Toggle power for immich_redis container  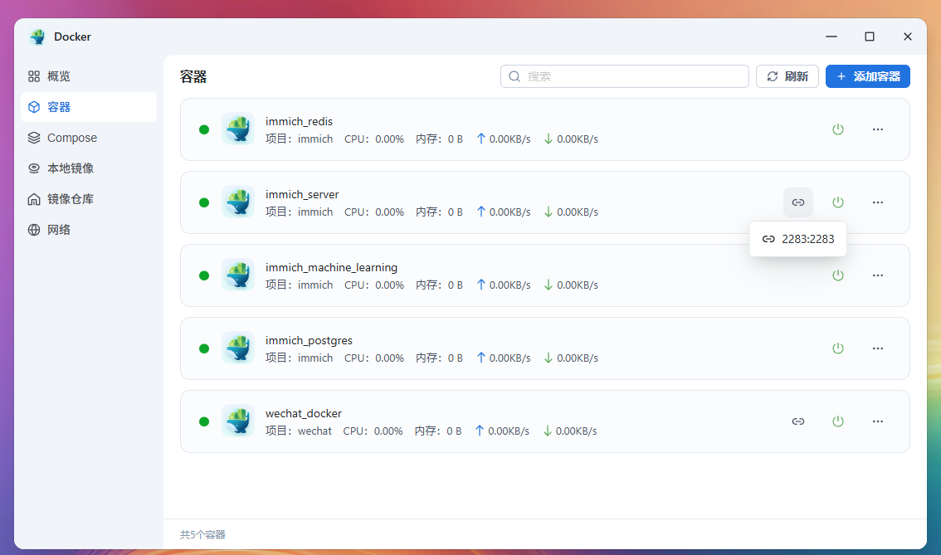[838, 129]
